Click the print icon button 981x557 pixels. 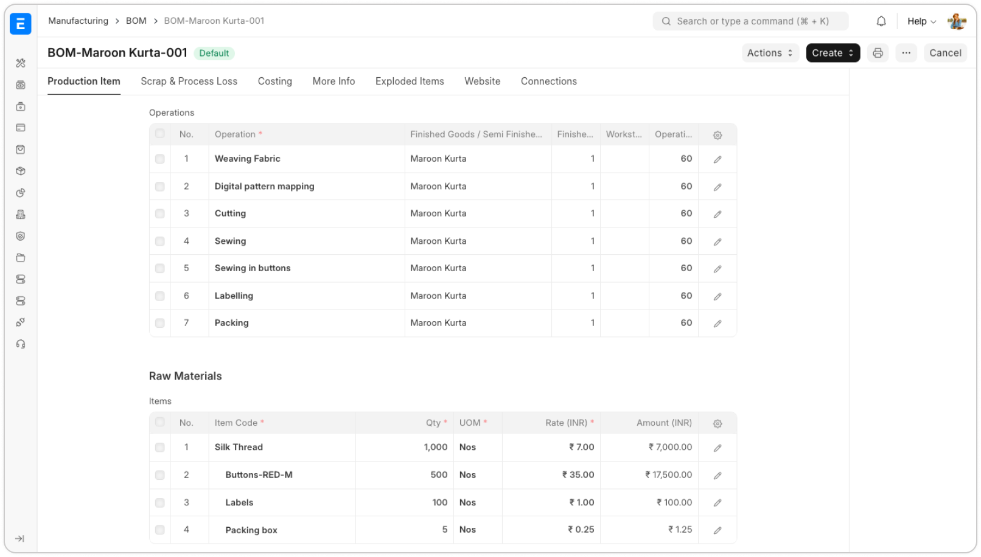pos(878,53)
